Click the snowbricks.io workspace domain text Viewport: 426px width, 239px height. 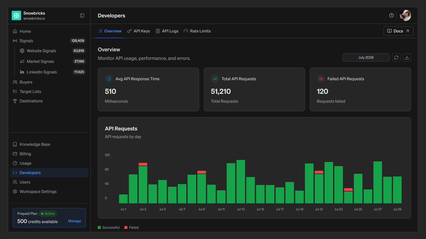34,19
